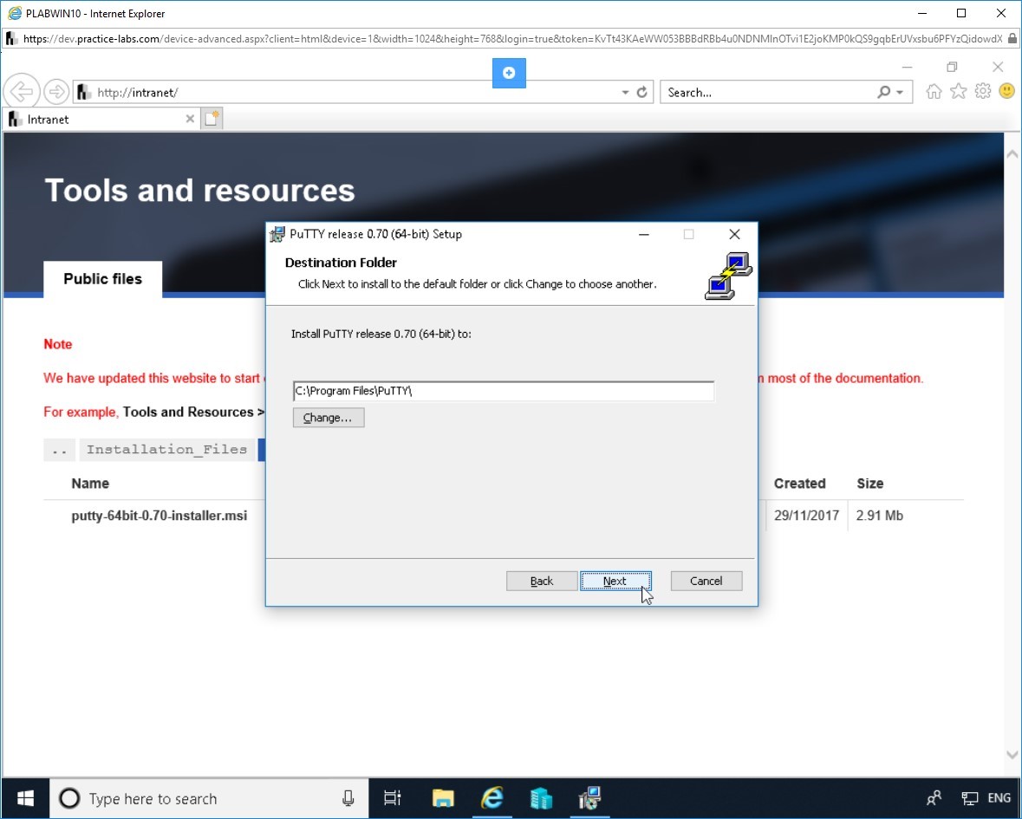Minimize the PuTTY Setup dialog

pyautogui.click(x=643, y=235)
